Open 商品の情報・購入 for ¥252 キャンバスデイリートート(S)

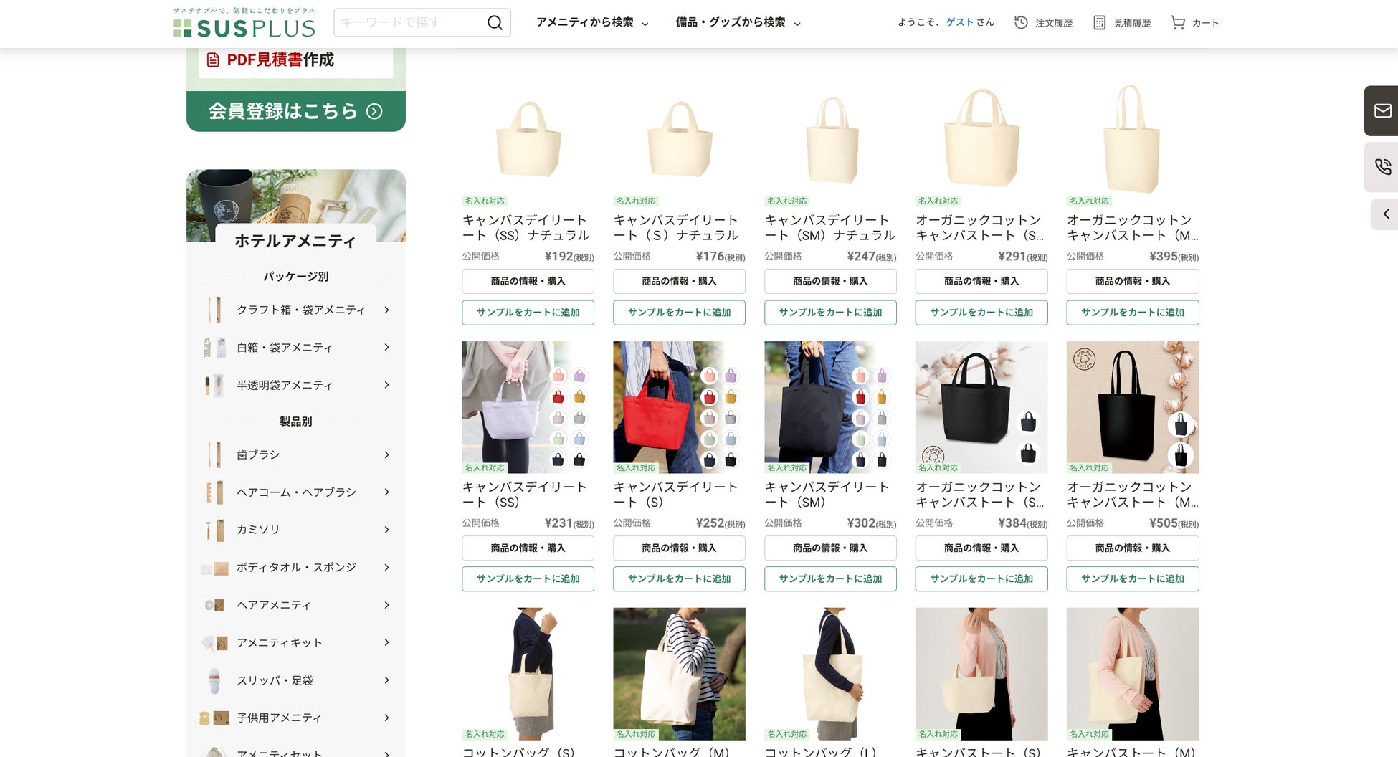click(x=679, y=548)
